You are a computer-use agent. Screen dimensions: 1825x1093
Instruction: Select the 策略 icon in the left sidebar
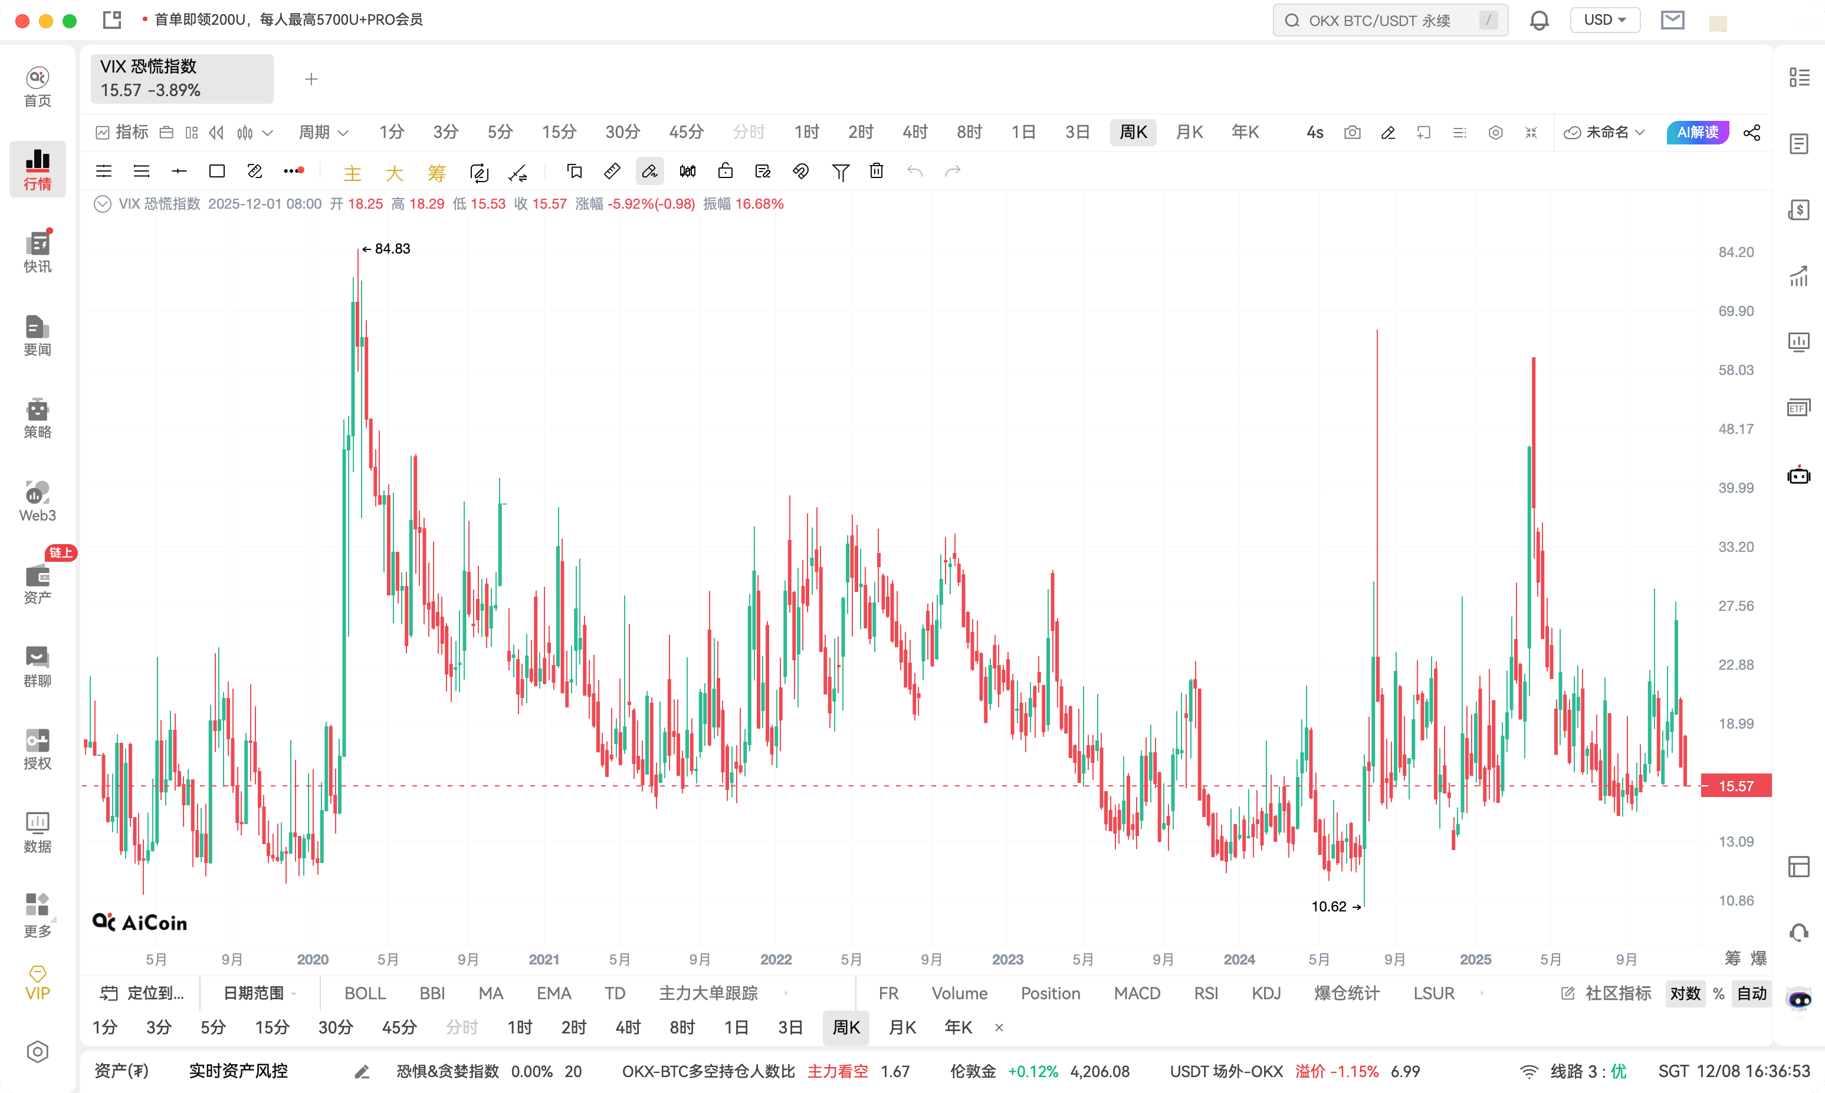point(37,417)
